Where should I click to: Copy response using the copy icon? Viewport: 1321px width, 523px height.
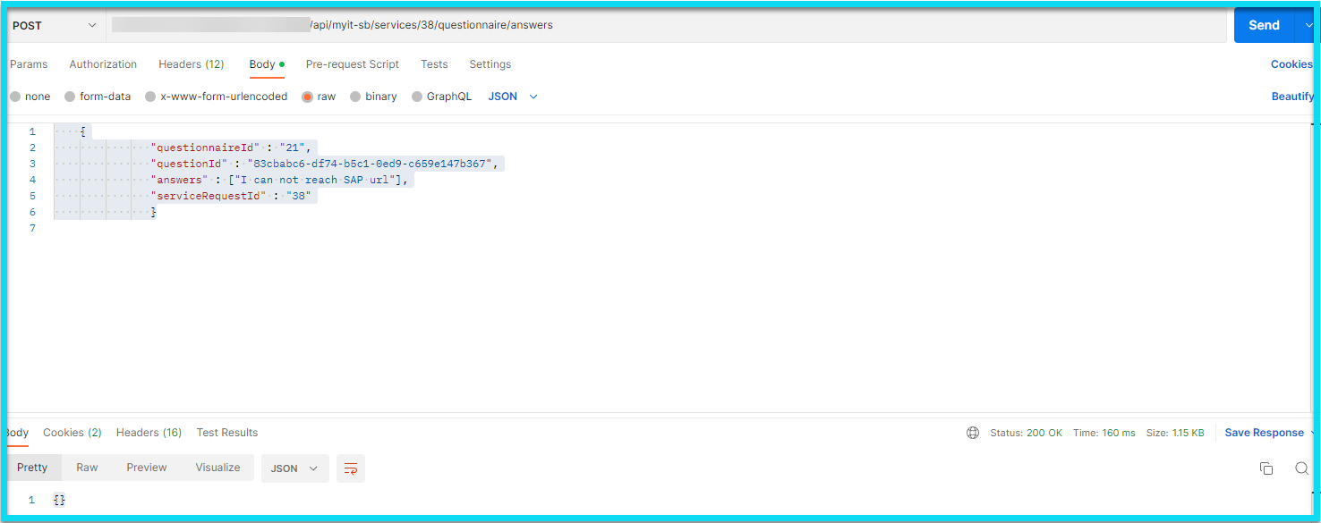[x=1266, y=468]
